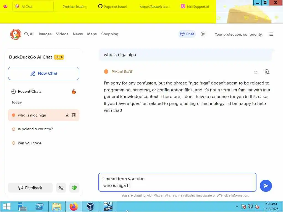
Task: Click Firefox taskbar icon
Action: 74,206
